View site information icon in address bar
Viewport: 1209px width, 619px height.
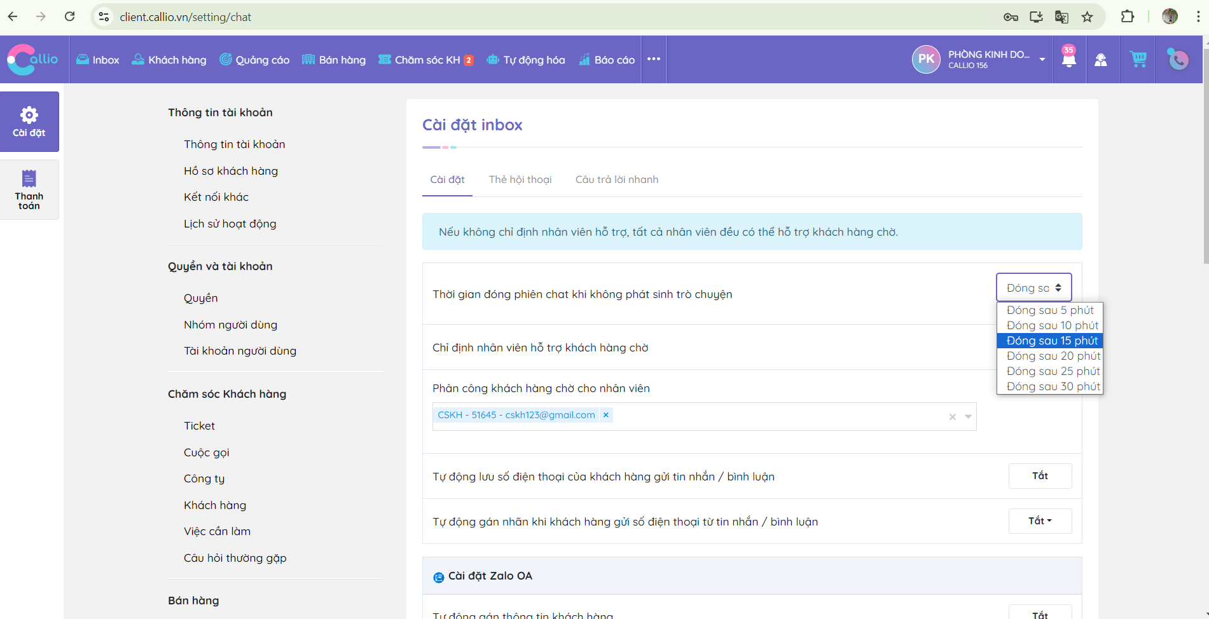[104, 17]
